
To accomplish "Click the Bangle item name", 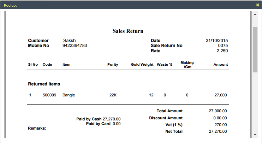I will 69,95.
